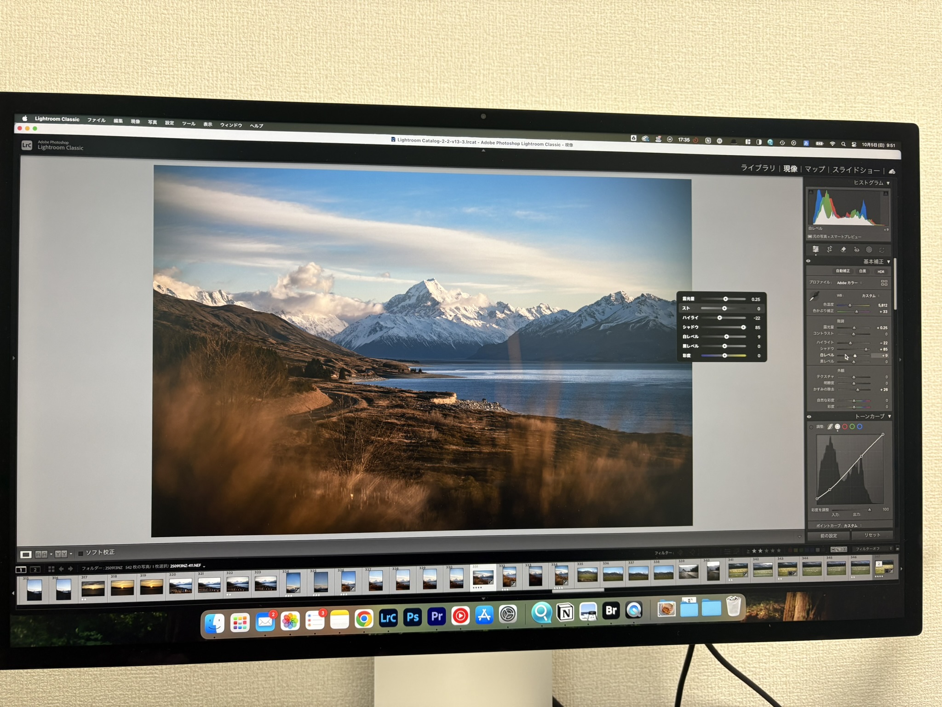This screenshot has height=707, width=942.
Task: Click the 自動補正 auto button
Action: point(843,271)
